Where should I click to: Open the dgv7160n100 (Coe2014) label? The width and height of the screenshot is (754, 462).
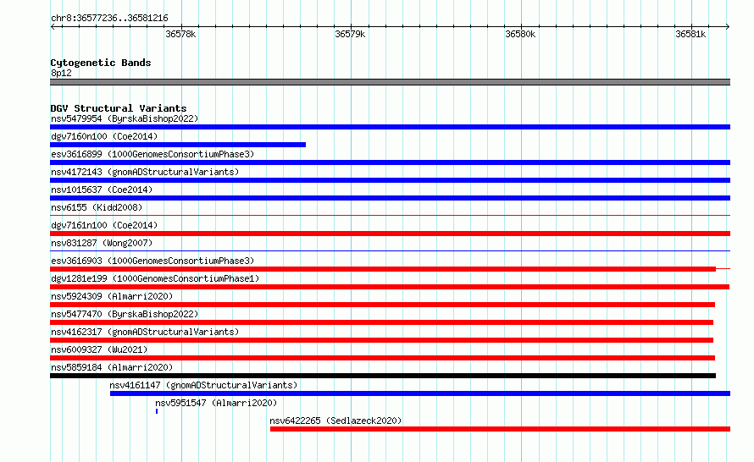click(104, 136)
